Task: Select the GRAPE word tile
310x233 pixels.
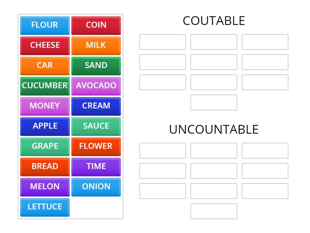Action: tap(45, 146)
